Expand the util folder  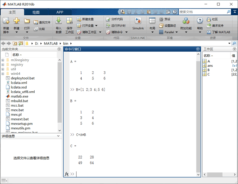[3, 69]
